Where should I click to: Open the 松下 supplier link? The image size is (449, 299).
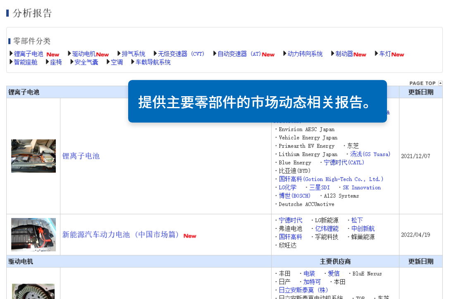pyautogui.click(x=357, y=220)
